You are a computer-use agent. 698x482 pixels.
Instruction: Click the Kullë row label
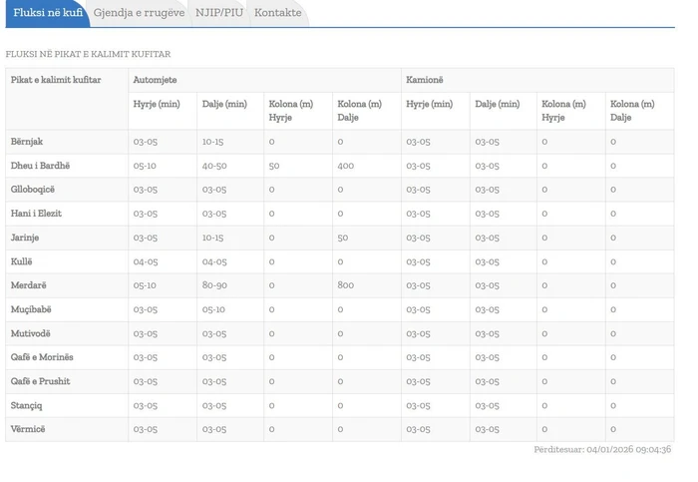tap(22, 261)
